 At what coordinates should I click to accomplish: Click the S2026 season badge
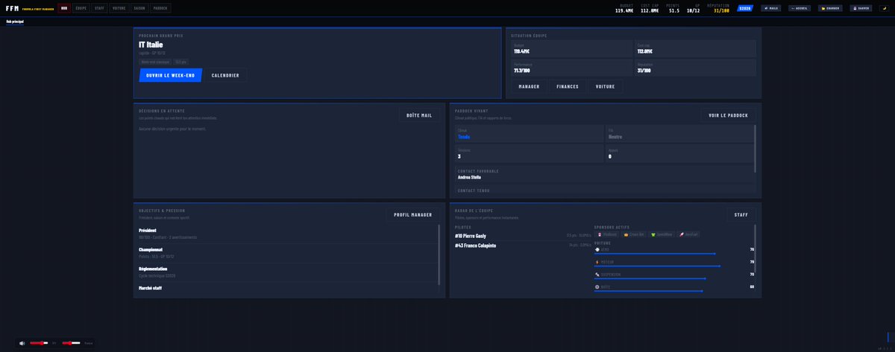(x=745, y=8)
